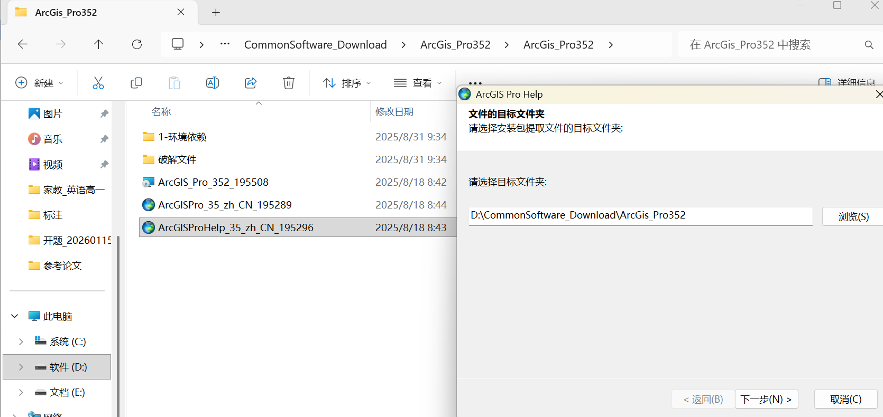Close the ArcGIS Pro Help dialog
Viewport: 883px width, 417px height.
878,94
